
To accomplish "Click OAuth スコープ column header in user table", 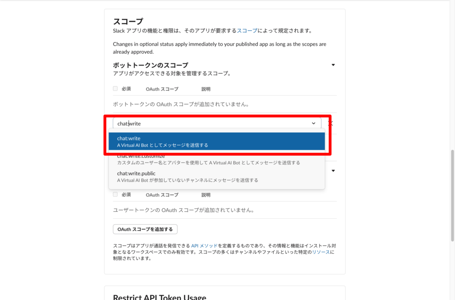I will click(x=162, y=195).
